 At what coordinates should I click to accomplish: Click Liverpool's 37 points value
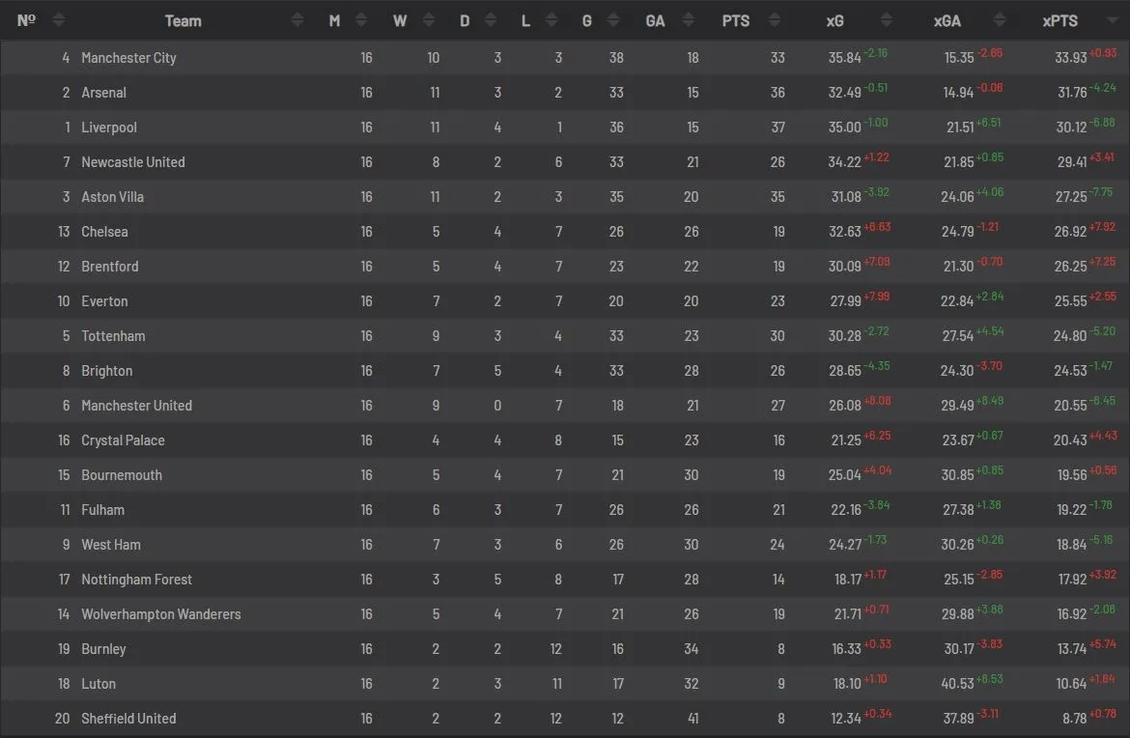(777, 128)
